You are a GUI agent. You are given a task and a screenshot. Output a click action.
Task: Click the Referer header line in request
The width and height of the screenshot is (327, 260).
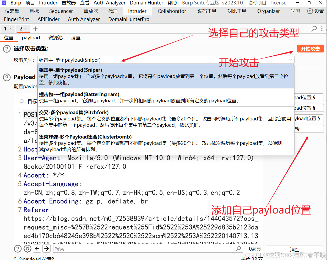[37, 210]
